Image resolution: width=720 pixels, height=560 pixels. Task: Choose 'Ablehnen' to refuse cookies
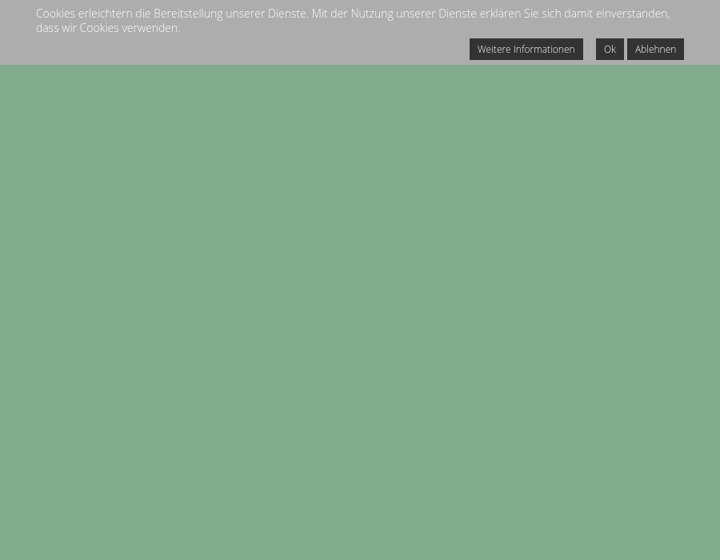coord(655,49)
